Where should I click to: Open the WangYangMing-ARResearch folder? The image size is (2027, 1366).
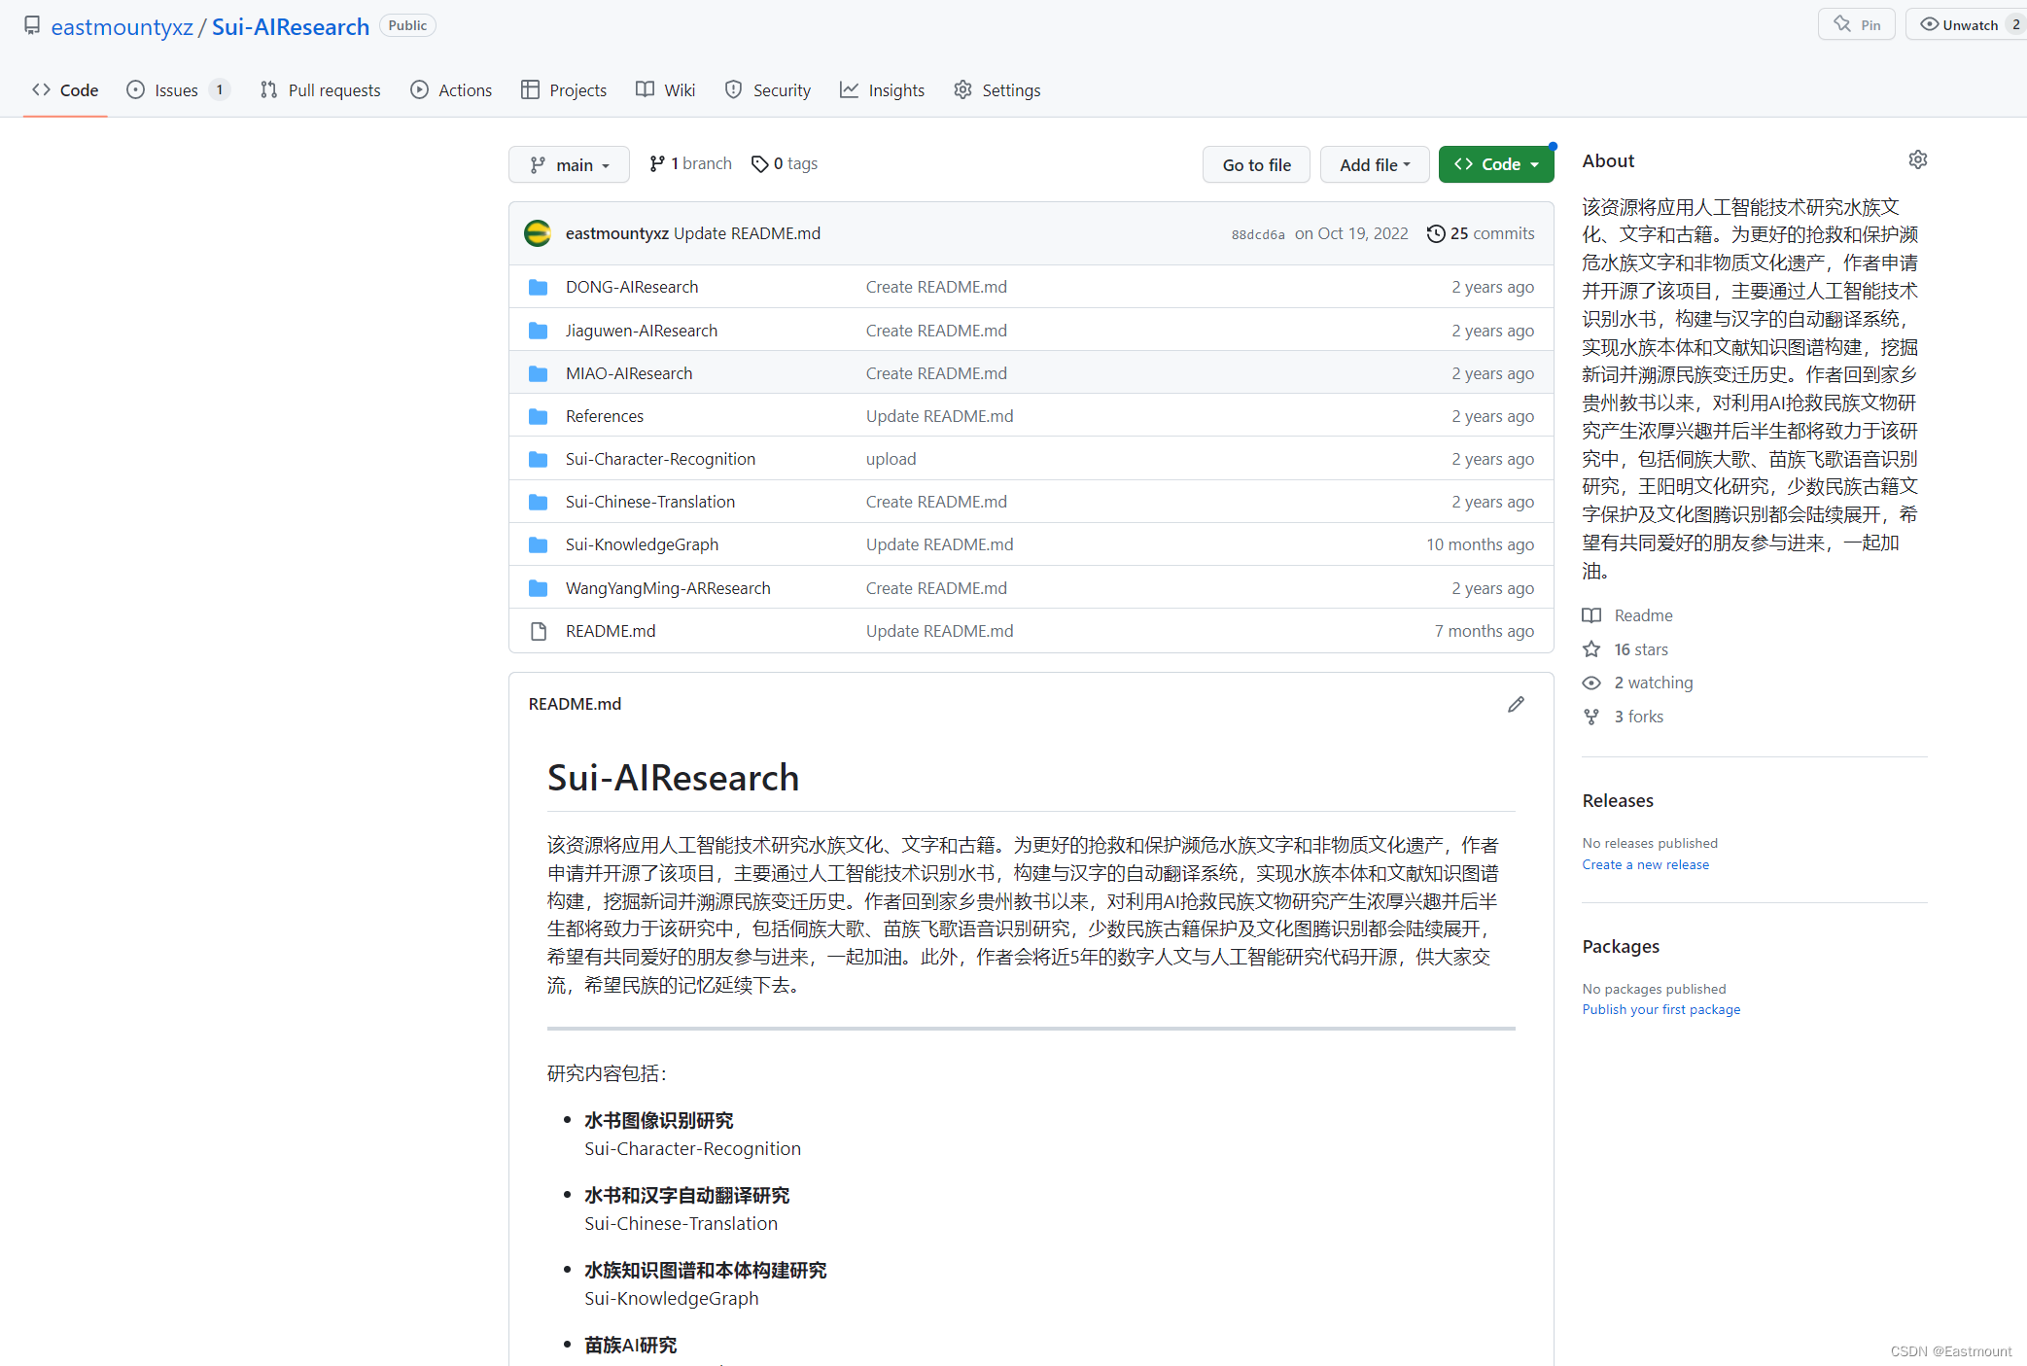(668, 588)
